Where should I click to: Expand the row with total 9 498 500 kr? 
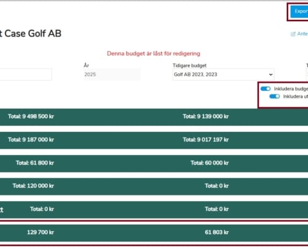pos(154,117)
